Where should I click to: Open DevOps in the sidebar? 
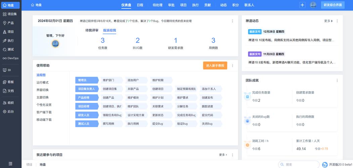coord(10,58)
